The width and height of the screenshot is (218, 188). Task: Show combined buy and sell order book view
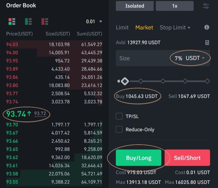click(x=12, y=21)
